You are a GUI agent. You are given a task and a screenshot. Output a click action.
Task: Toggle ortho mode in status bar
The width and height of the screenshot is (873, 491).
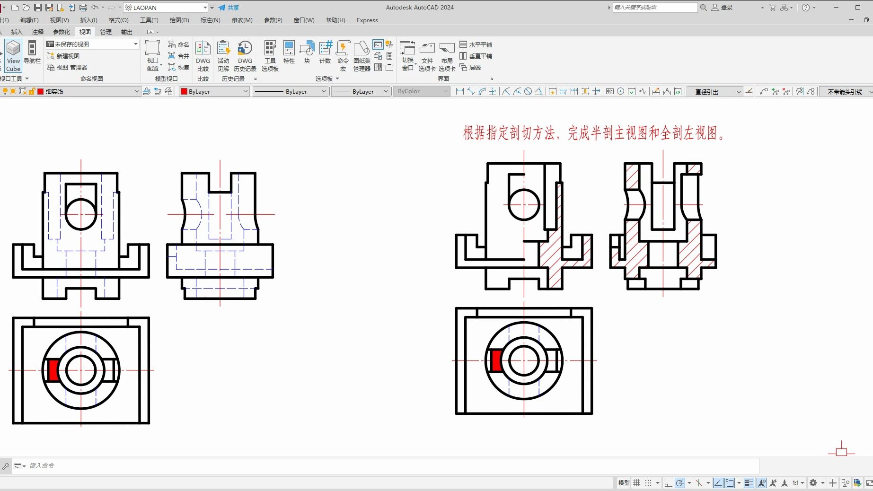[668, 483]
